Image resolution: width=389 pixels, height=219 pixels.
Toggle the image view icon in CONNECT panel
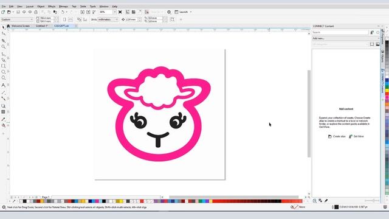[x=377, y=44]
